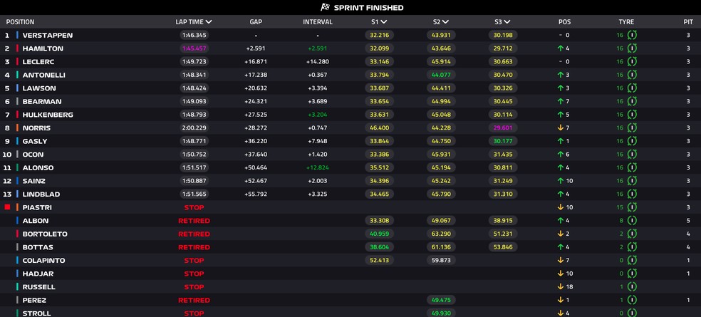Click the INTERVAL column header
This screenshot has height=317, width=701.
pos(318,22)
